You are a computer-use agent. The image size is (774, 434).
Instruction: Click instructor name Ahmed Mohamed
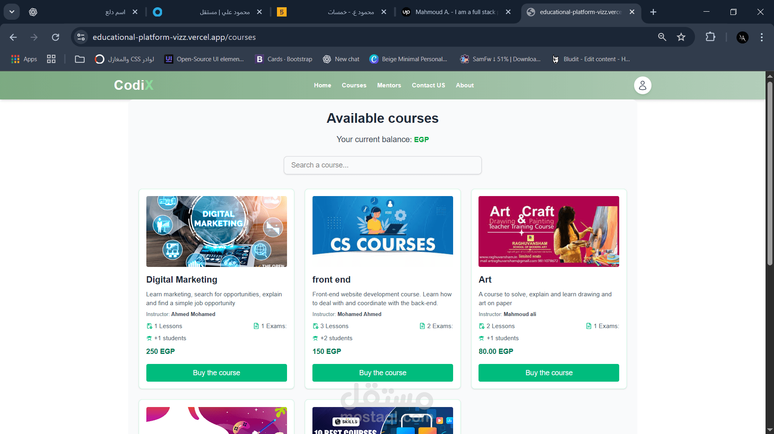pyautogui.click(x=193, y=314)
